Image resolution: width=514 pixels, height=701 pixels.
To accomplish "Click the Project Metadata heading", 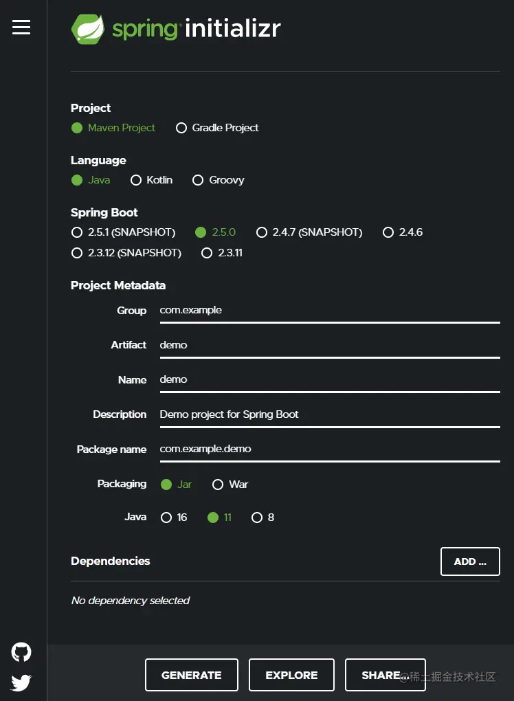I will (x=118, y=285).
